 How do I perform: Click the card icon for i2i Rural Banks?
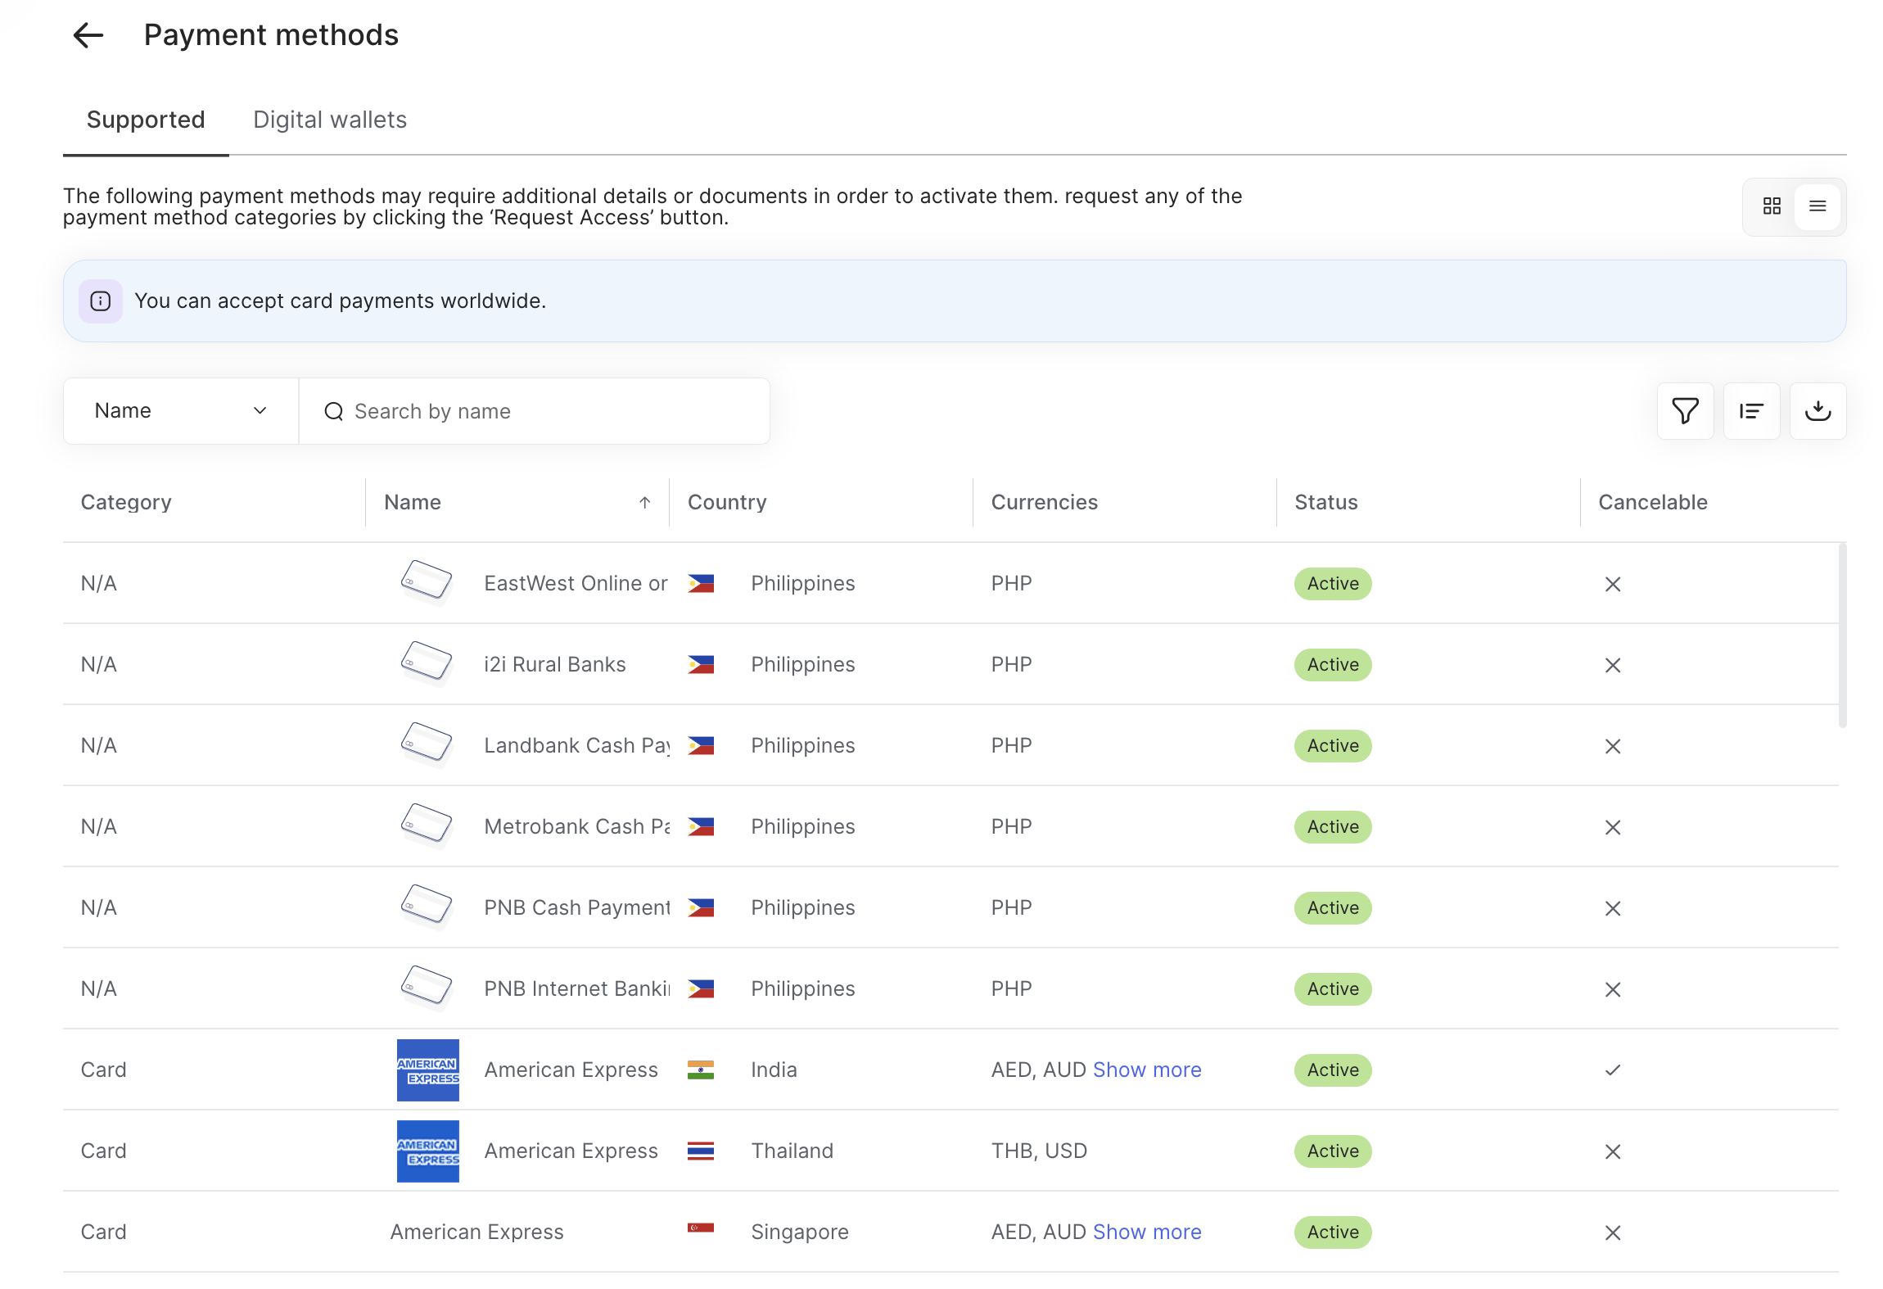click(427, 662)
